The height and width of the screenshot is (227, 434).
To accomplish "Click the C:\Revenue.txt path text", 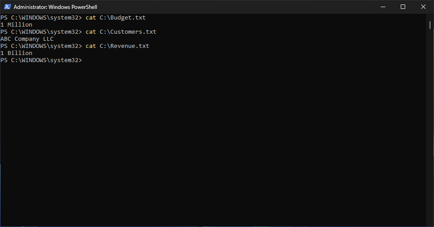I will tap(124, 46).
